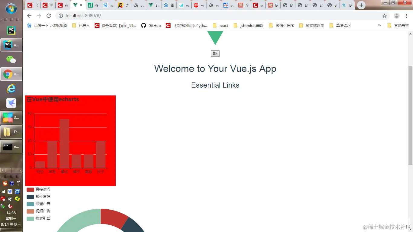413x232 pixels.
Task: Click the network signal tray icon
Action: pyautogui.click(x=3, y=191)
